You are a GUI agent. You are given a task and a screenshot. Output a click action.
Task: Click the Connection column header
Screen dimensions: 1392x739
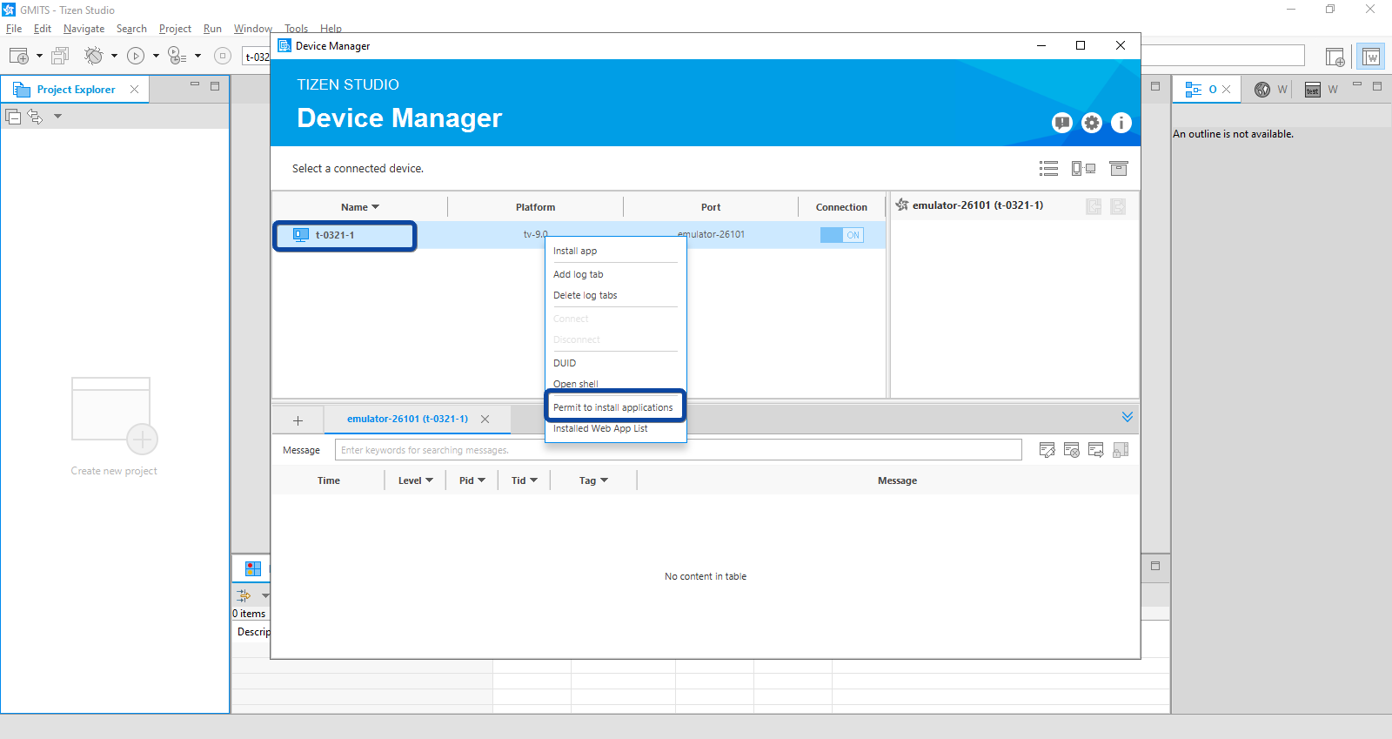click(841, 207)
